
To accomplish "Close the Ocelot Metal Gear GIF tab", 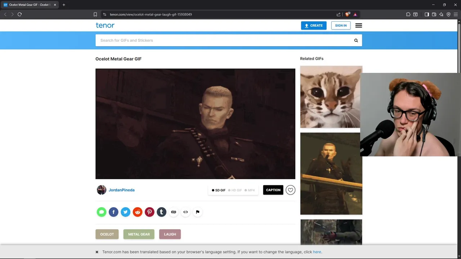I will click(55, 5).
